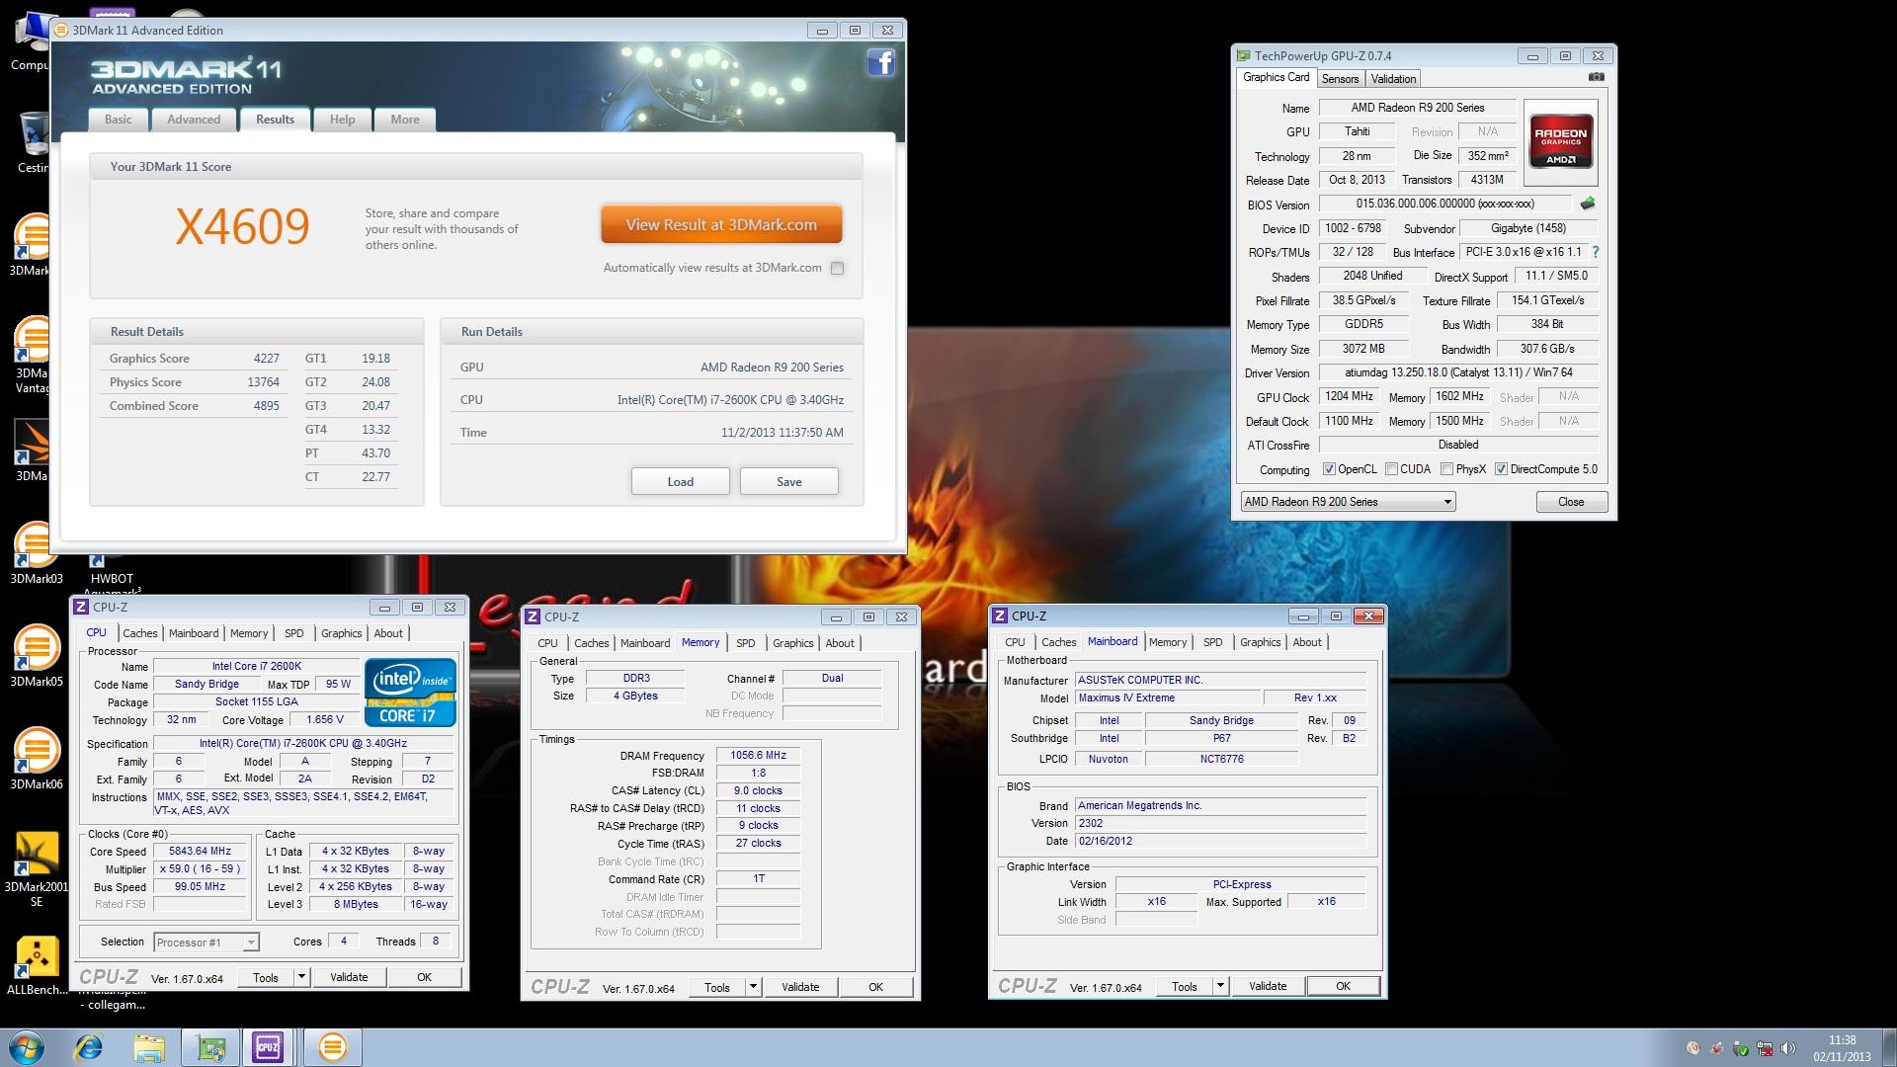Toggle the CUDA checkbox in GPU-Z

click(1391, 469)
